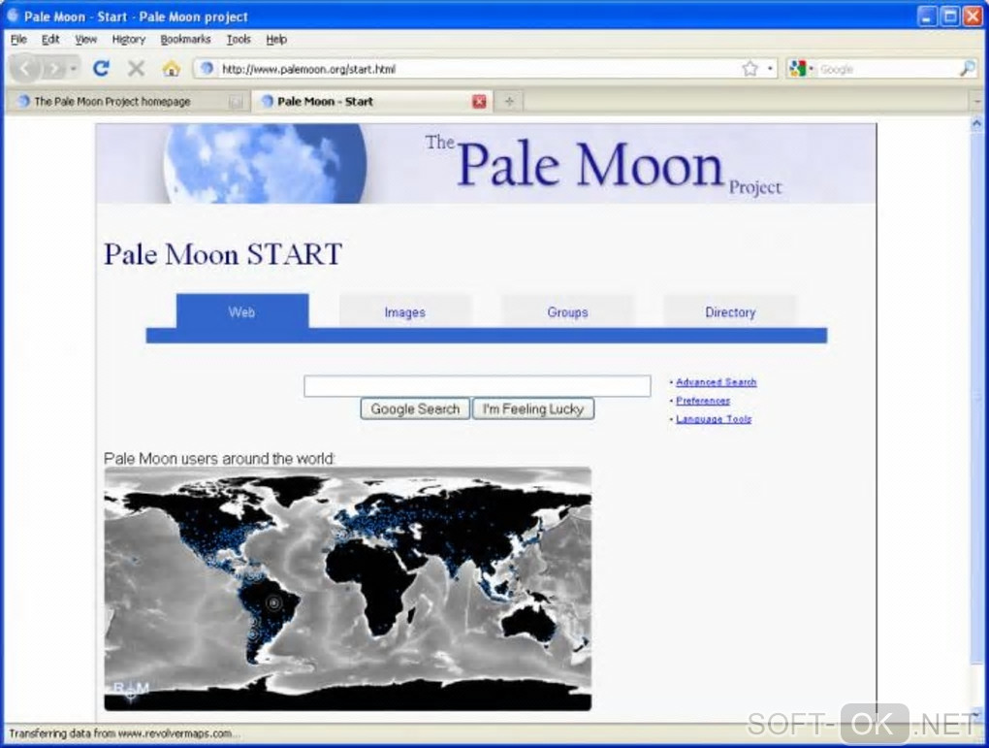The image size is (989, 748).
Task: Reload the current page
Action: [101, 68]
